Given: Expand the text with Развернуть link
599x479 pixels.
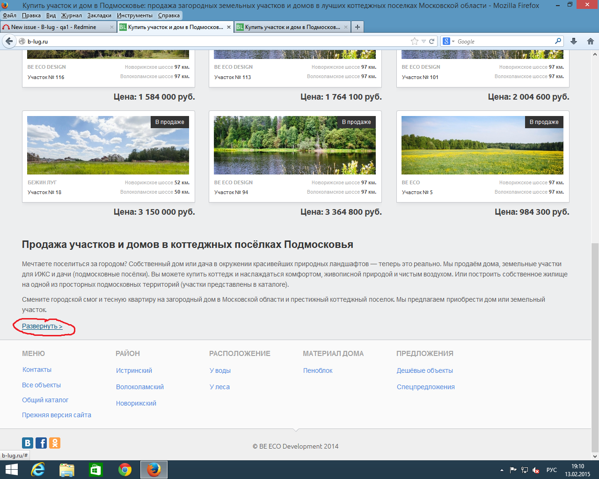Looking at the screenshot, I should coord(42,326).
